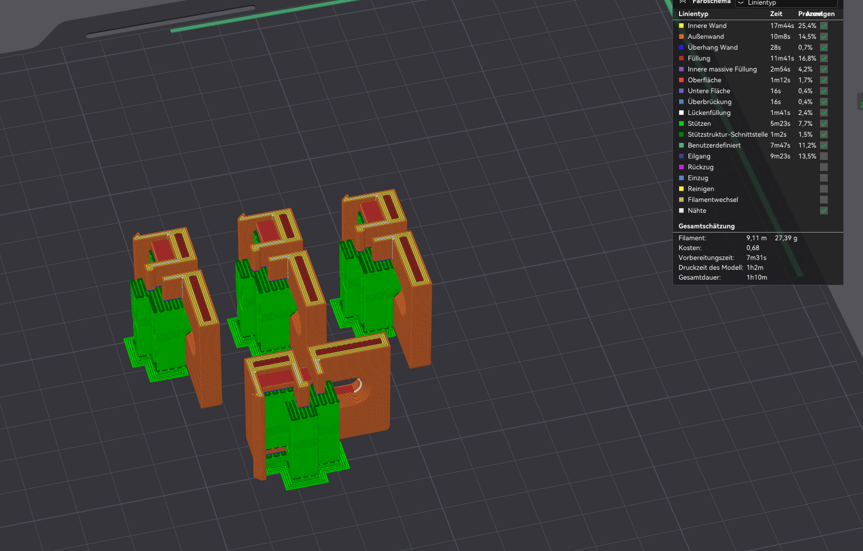Click the 9m23s Eilgang time value
Screen dimensions: 863x551
point(780,156)
